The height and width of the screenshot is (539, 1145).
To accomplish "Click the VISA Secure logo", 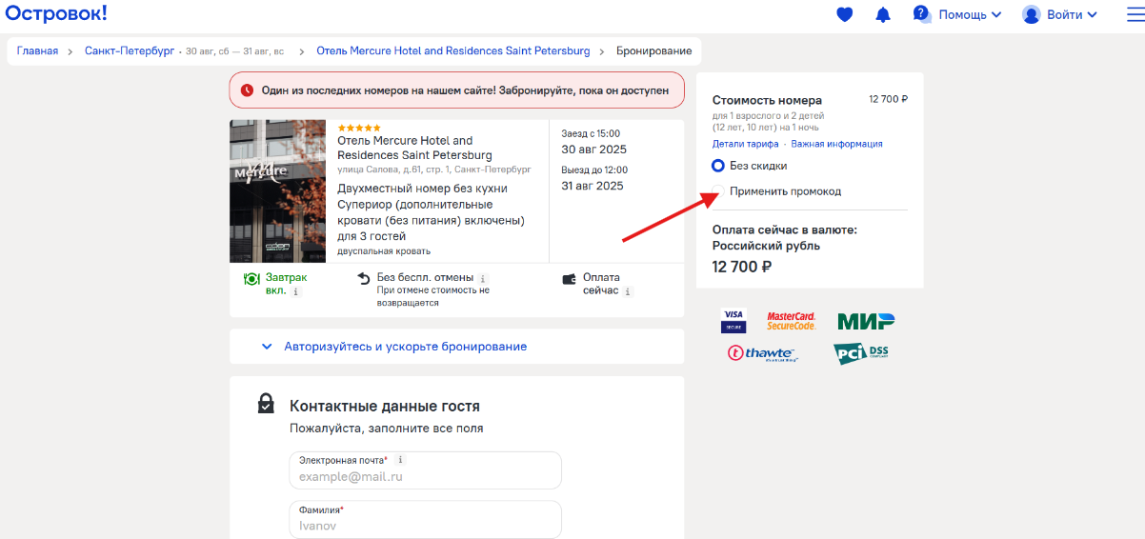I will (x=733, y=321).
